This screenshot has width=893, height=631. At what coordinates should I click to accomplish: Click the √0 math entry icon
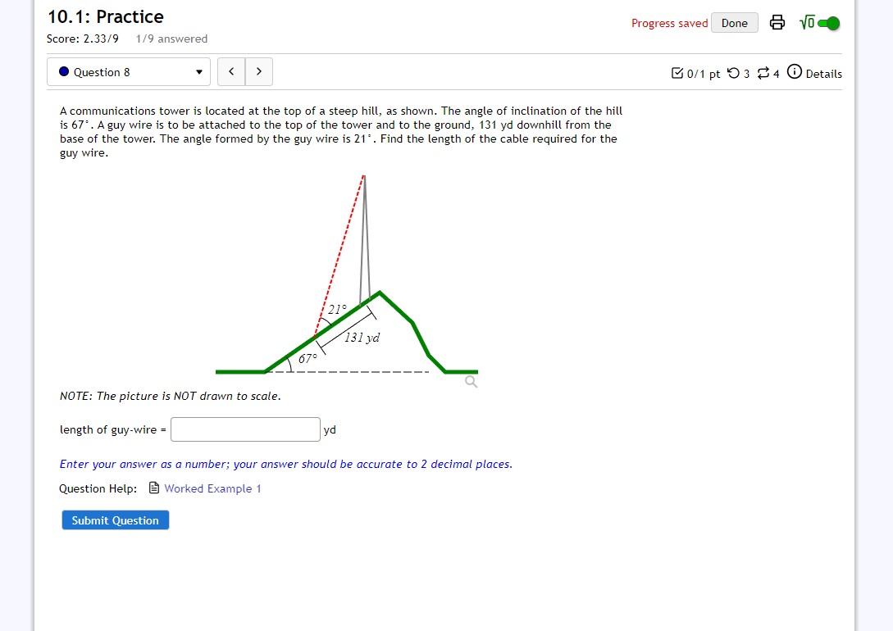coord(806,22)
